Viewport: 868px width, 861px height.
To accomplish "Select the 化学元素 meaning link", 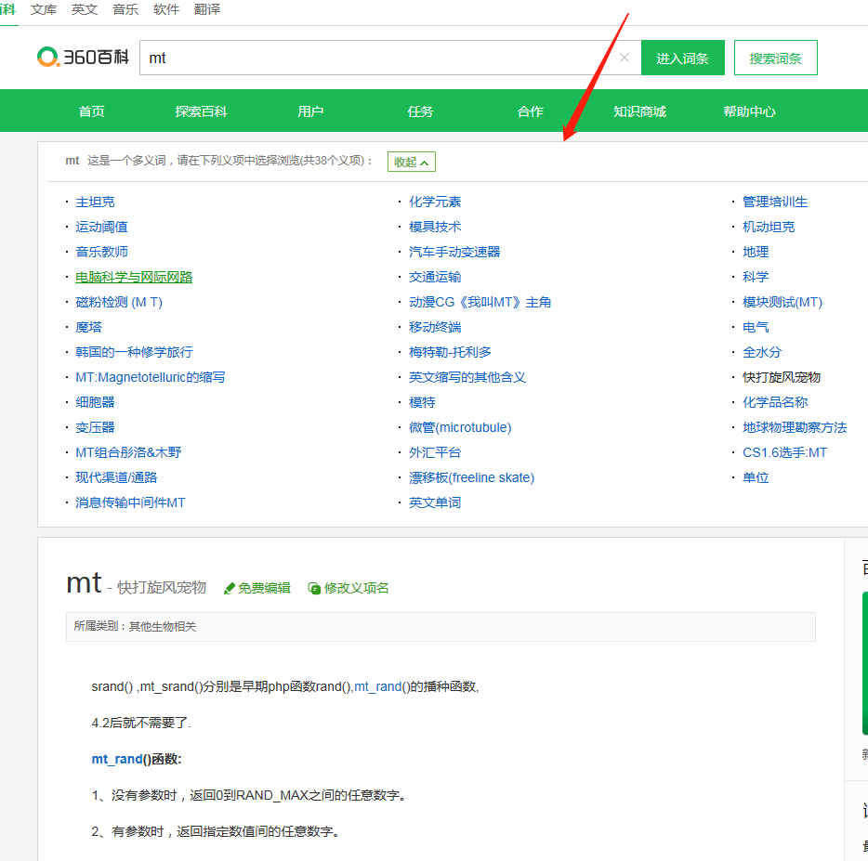I will tap(435, 202).
